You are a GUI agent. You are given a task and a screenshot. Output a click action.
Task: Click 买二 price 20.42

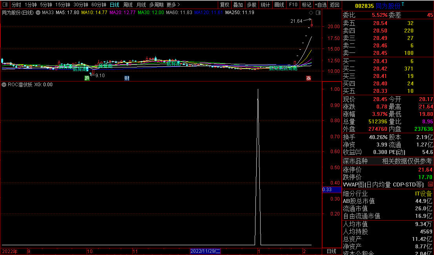click(x=380, y=69)
